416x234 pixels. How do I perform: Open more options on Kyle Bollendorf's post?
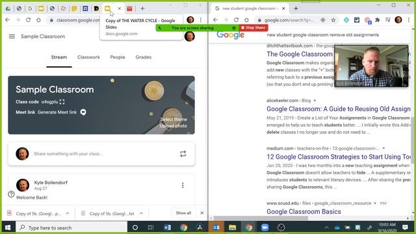pos(183,185)
